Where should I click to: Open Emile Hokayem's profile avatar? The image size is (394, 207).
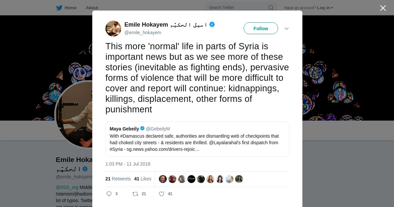point(113,29)
